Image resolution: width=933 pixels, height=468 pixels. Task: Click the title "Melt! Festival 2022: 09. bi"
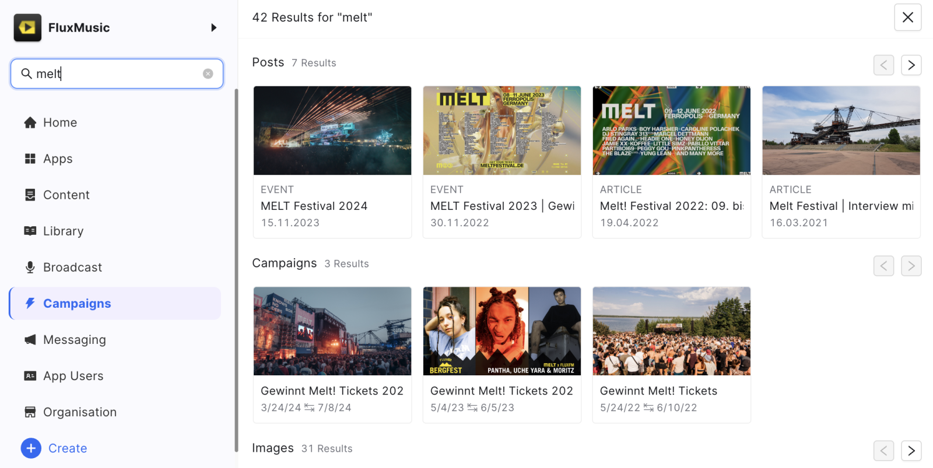[672, 206]
